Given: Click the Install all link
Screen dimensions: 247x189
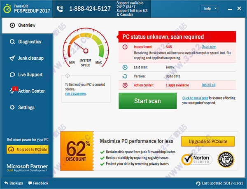Looking at the screenshot, I should click(209, 85).
